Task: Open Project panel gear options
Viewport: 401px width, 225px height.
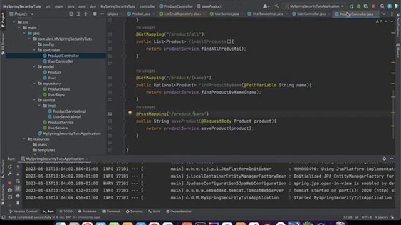Action: click(95, 14)
